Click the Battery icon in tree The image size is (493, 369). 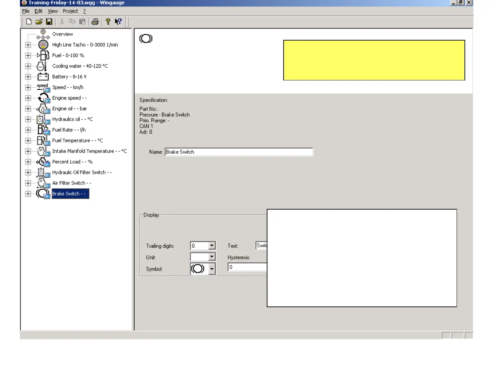43,77
